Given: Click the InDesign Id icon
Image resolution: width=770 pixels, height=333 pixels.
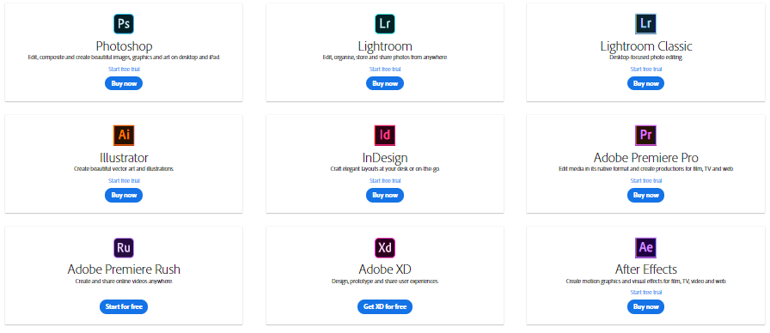Looking at the screenshot, I should click(x=384, y=136).
